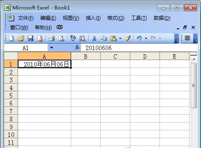Expand Standard toolbar options chevron
The width and height of the screenshot is (201, 148).
coord(176,38)
